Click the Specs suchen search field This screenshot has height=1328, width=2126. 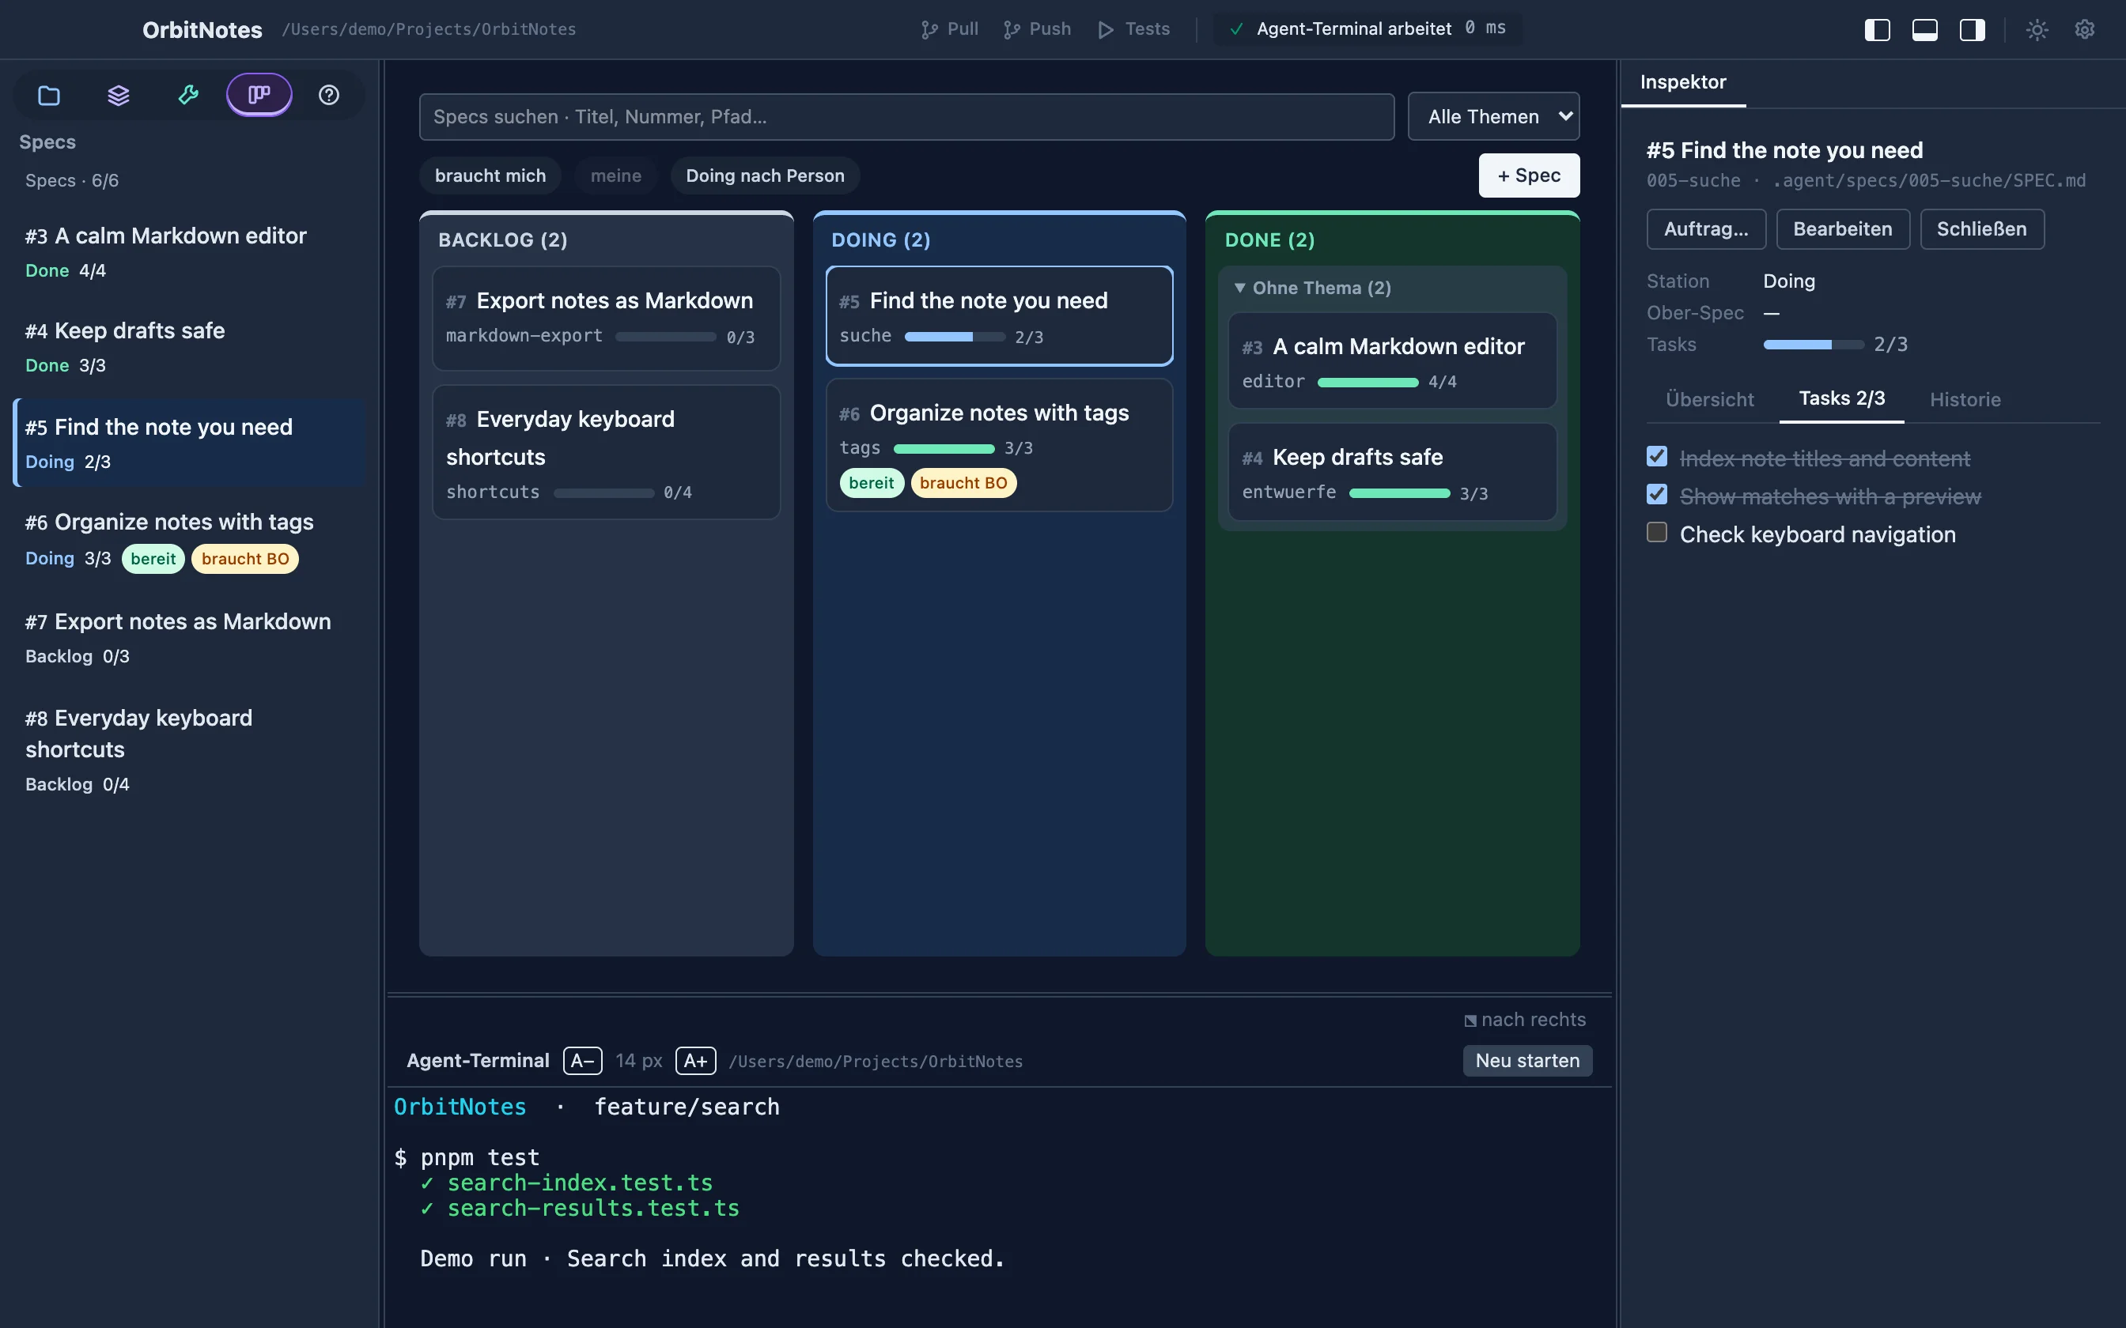[x=906, y=117]
